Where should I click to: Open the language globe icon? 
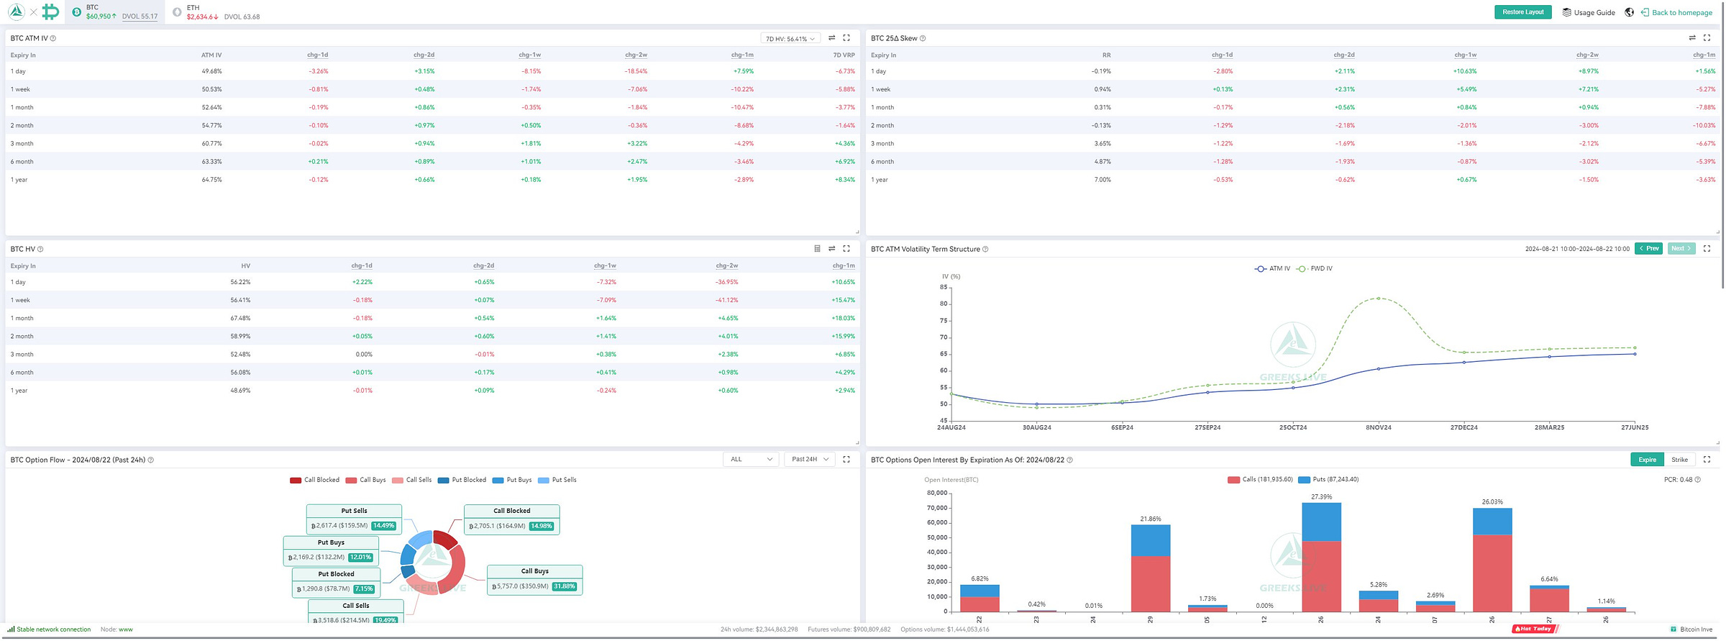1629,12
